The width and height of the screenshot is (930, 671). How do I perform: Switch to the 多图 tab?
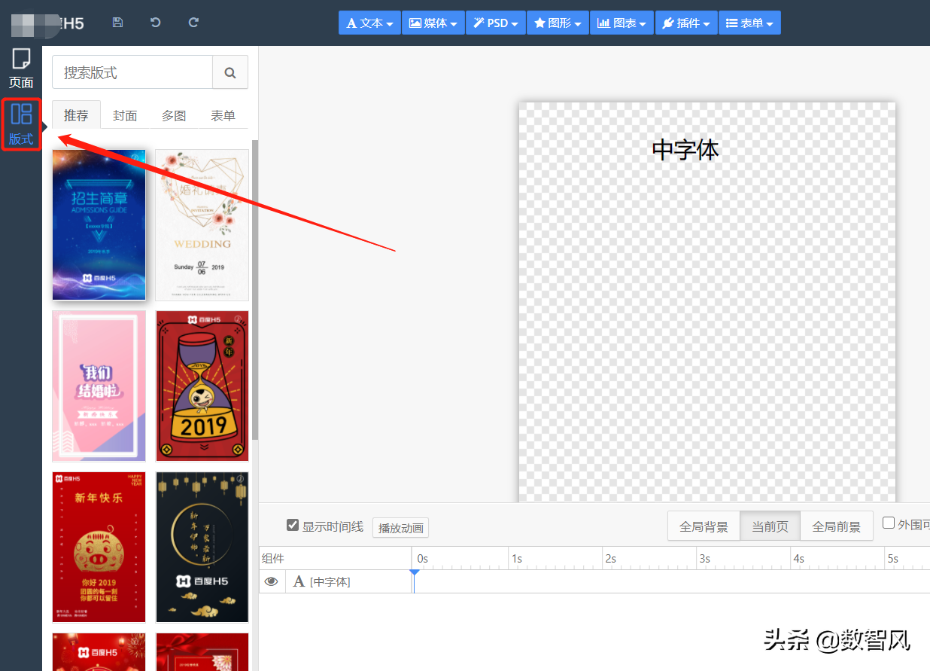[x=174, y=114]
